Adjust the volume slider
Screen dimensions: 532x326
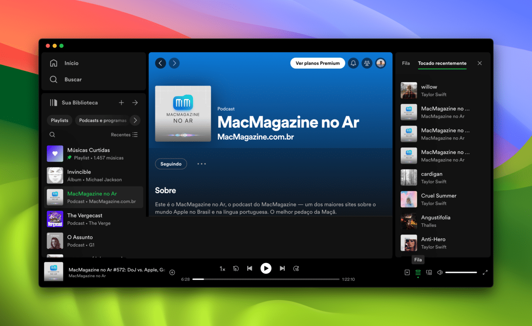click(461, 272)
